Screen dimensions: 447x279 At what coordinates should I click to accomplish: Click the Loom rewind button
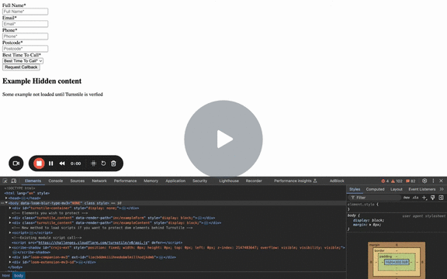[62, 164]
